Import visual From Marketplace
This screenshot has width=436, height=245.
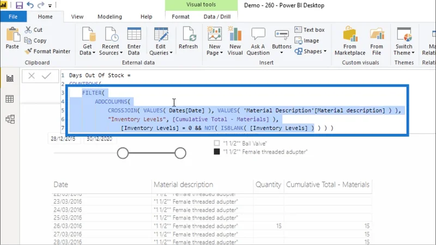click(350, 41)
